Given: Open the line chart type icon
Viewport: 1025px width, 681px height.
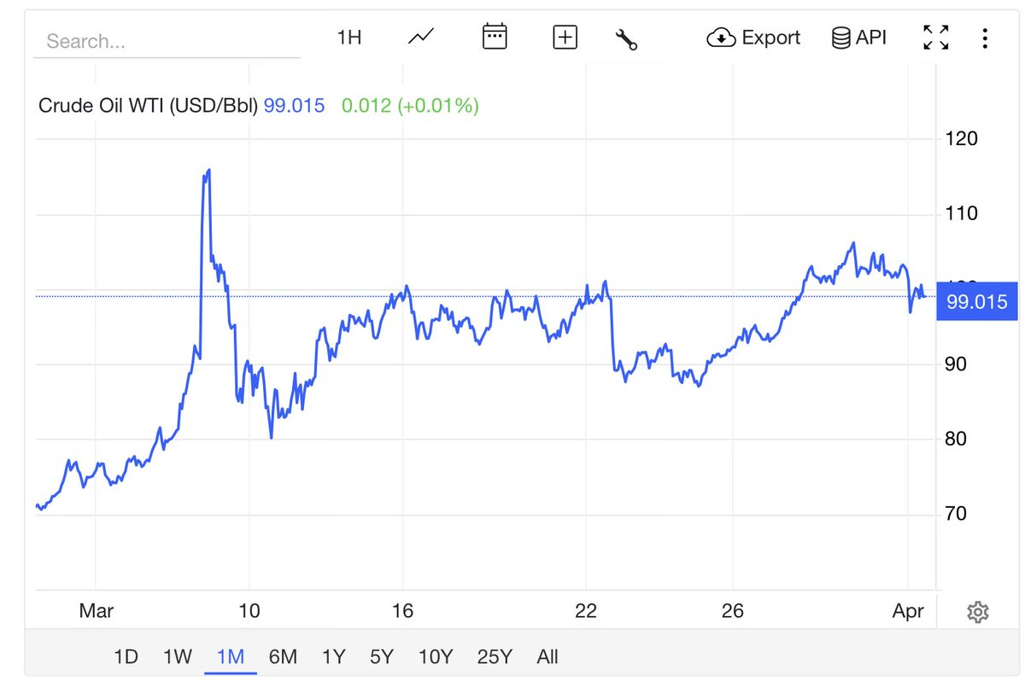Looking at the screenshot, I should click(x=421, y=38).
